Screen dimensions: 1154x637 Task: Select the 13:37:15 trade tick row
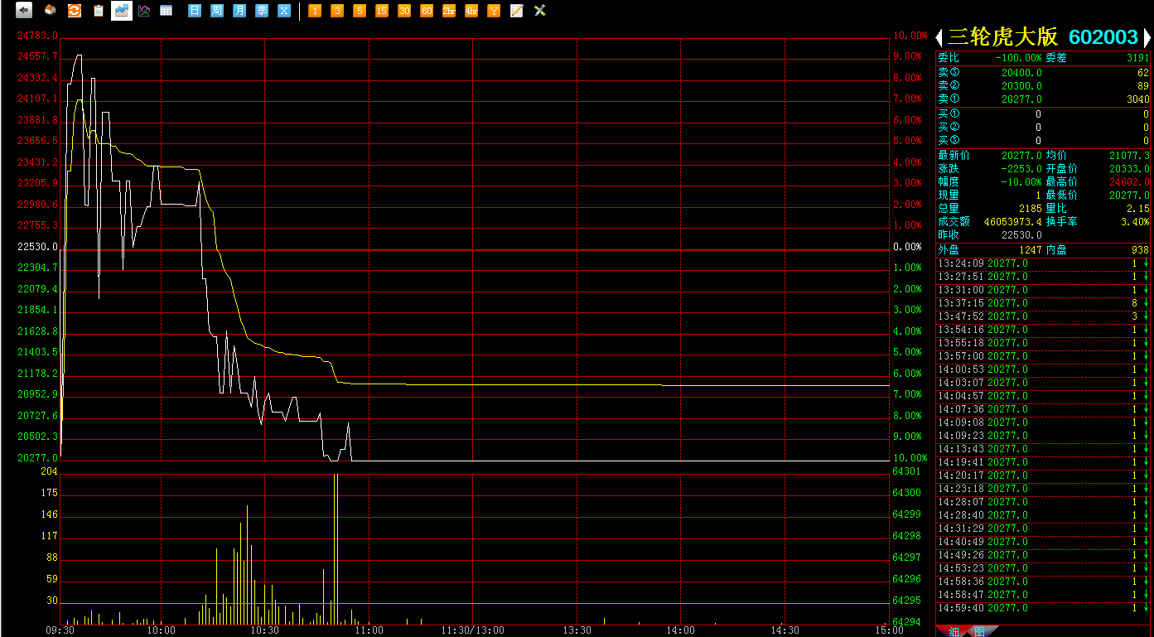click(x=1044, y=303)
